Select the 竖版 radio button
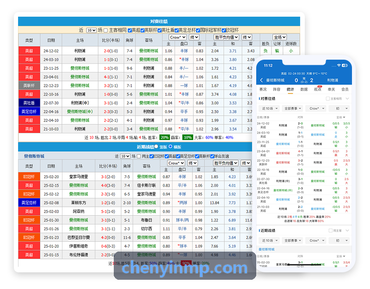Viewport: 370px width, 289px height. pyautogui.click(x=156, y=147)
